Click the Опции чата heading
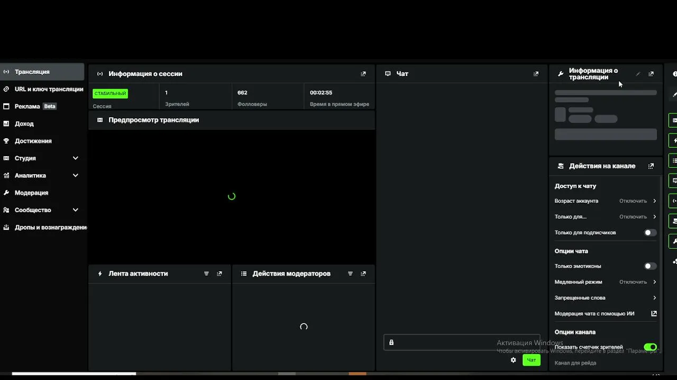 [x=571, y=251]
